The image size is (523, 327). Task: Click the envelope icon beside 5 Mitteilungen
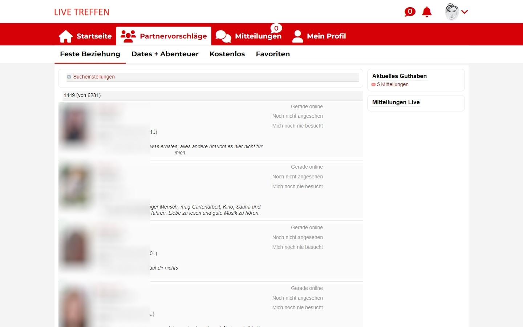coord(373,84)
